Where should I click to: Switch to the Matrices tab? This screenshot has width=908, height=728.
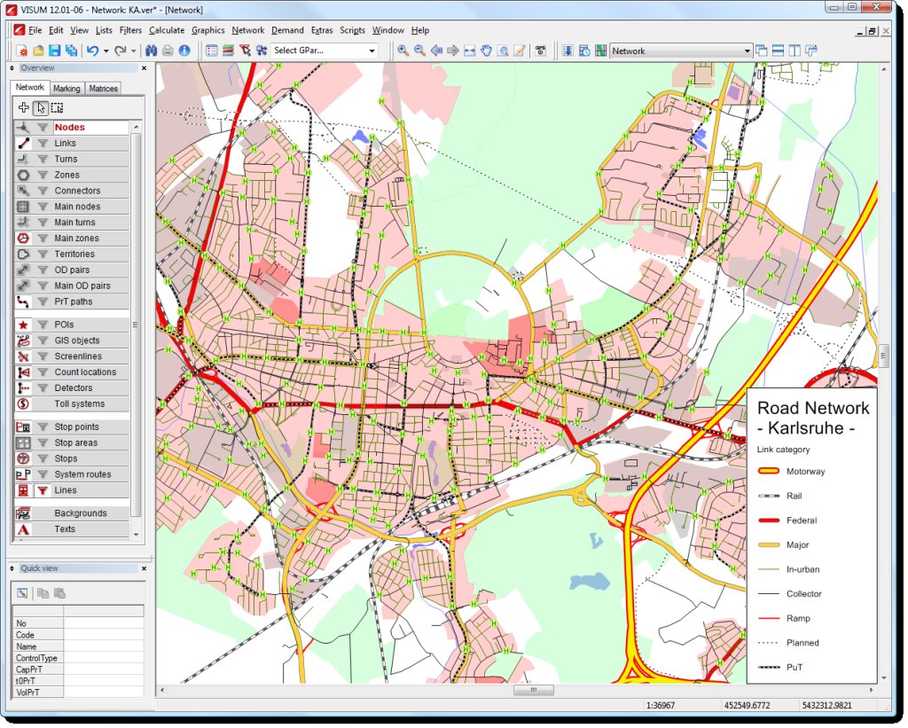[x=103, y=89]
